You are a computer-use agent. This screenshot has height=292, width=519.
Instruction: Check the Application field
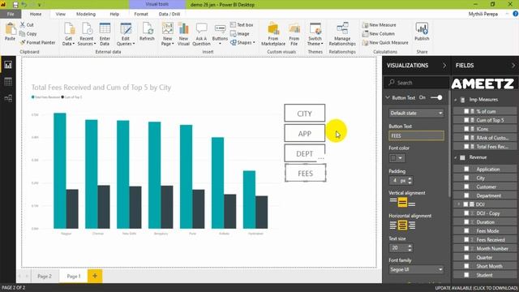466,170
